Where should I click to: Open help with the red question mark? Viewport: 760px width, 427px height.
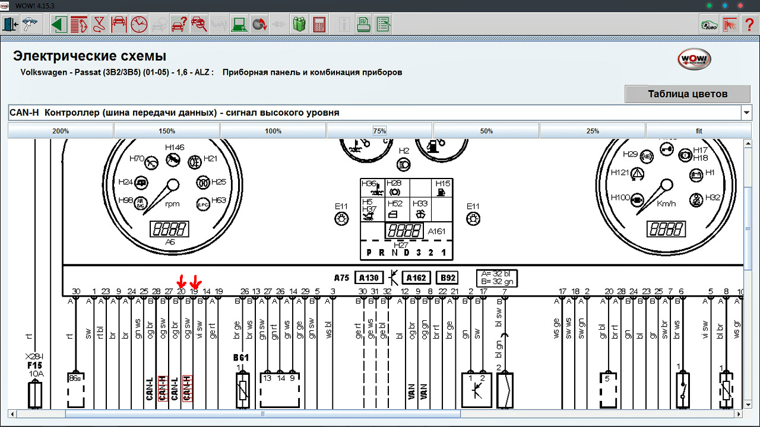click(x=749, y=24)
